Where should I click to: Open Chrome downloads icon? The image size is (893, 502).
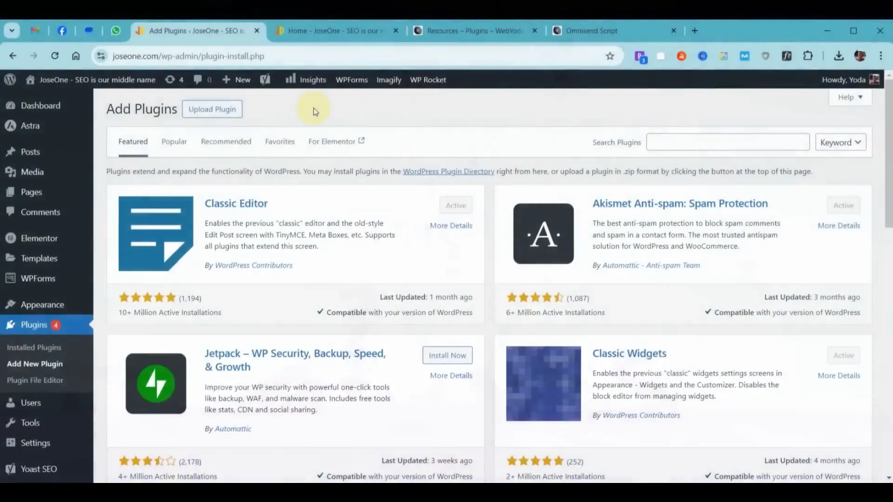pyautogui.click(x=839, y=56)
